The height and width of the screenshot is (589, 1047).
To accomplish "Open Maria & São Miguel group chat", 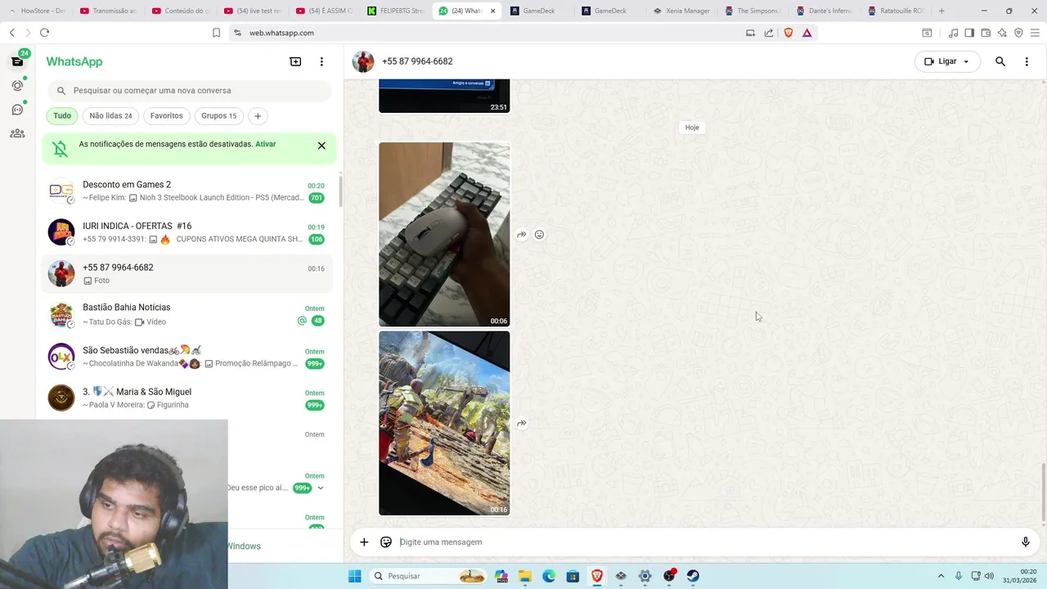I will [187, 398].
